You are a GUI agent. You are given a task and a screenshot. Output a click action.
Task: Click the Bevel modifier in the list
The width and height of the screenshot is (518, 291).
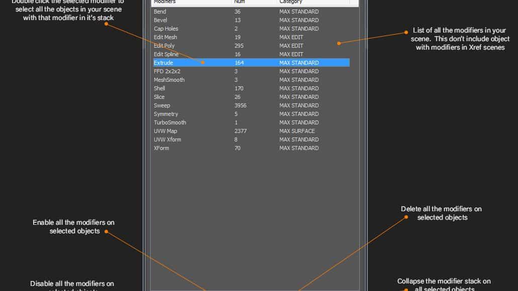(161, 20)
